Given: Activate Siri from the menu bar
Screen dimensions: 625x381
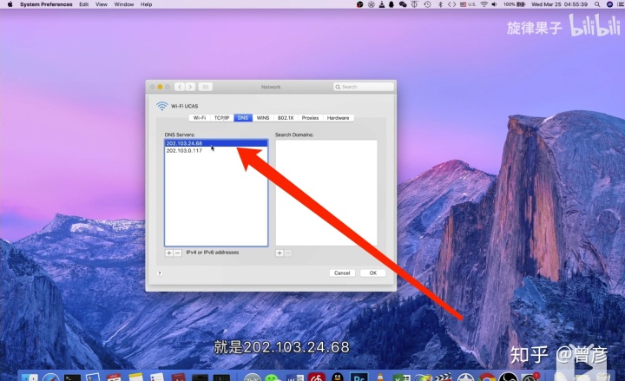Looking at the screenshot, I should (x=609, y=4).
